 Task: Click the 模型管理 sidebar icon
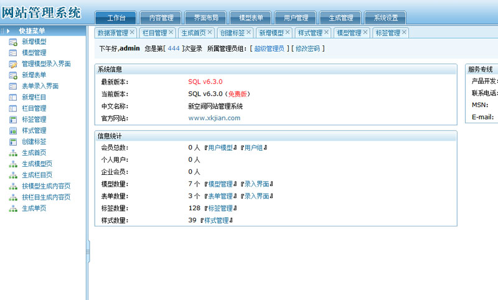12,53
